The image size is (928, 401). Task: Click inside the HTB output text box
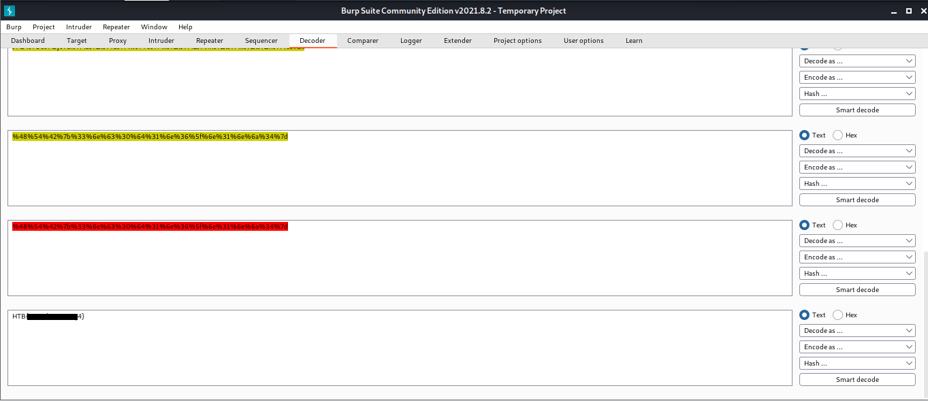pos(400,348)
